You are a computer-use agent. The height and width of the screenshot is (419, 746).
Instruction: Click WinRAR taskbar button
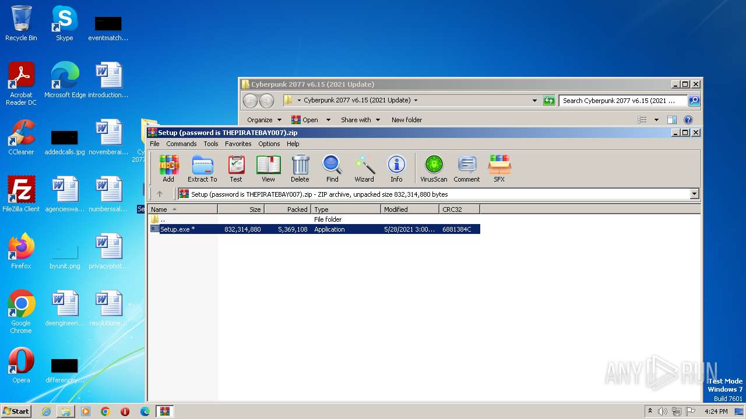point(165,411)
